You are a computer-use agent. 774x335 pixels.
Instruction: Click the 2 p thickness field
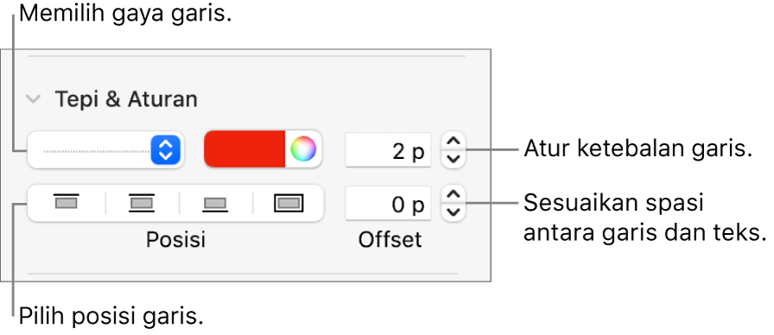[x=388, y=150]
